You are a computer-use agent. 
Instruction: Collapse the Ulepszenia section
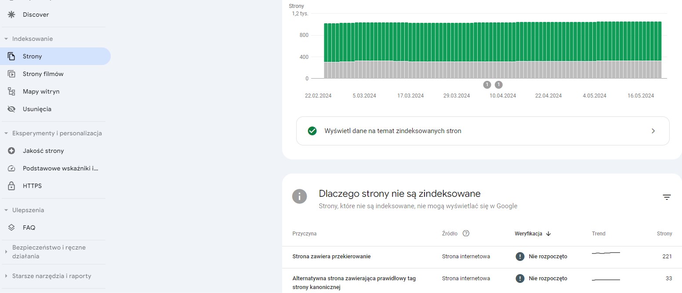click(6, 210)
